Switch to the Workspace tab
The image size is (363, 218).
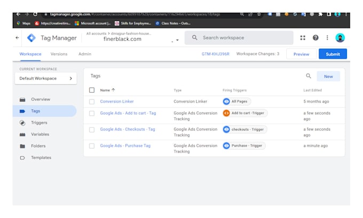[x=30, y=54]
